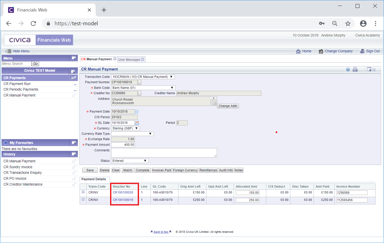Viewport: 384px width, 243px height.
Task: Expand the Transaction Code dropdown
Action: pyautogui.click(x=171, y=77)
